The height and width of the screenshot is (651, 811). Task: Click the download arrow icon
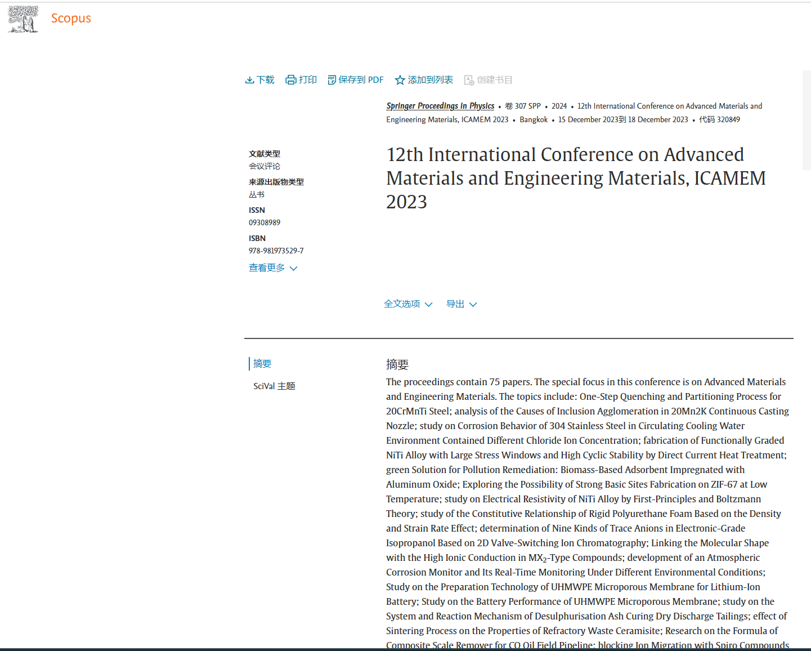[249, 80]
